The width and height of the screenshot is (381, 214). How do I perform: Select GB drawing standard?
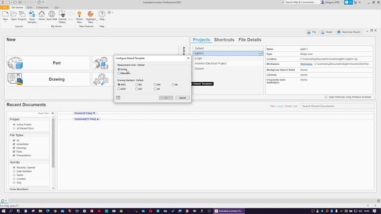(173, 84)
